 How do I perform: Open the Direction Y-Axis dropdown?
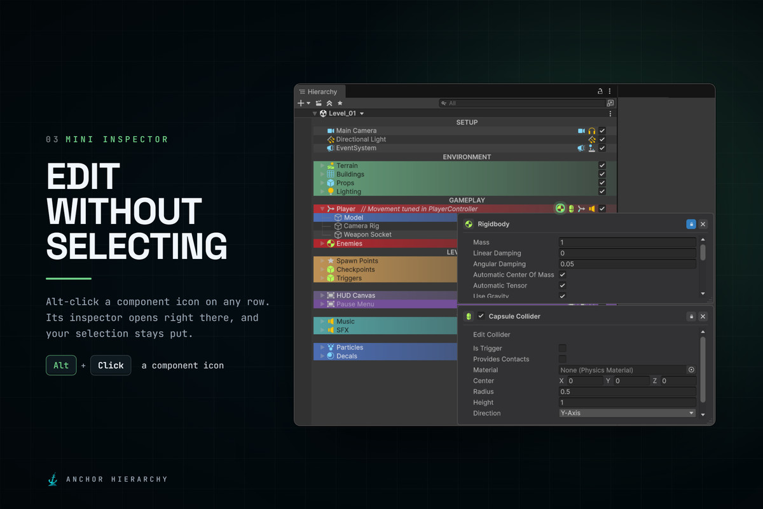tap(627, 413)
